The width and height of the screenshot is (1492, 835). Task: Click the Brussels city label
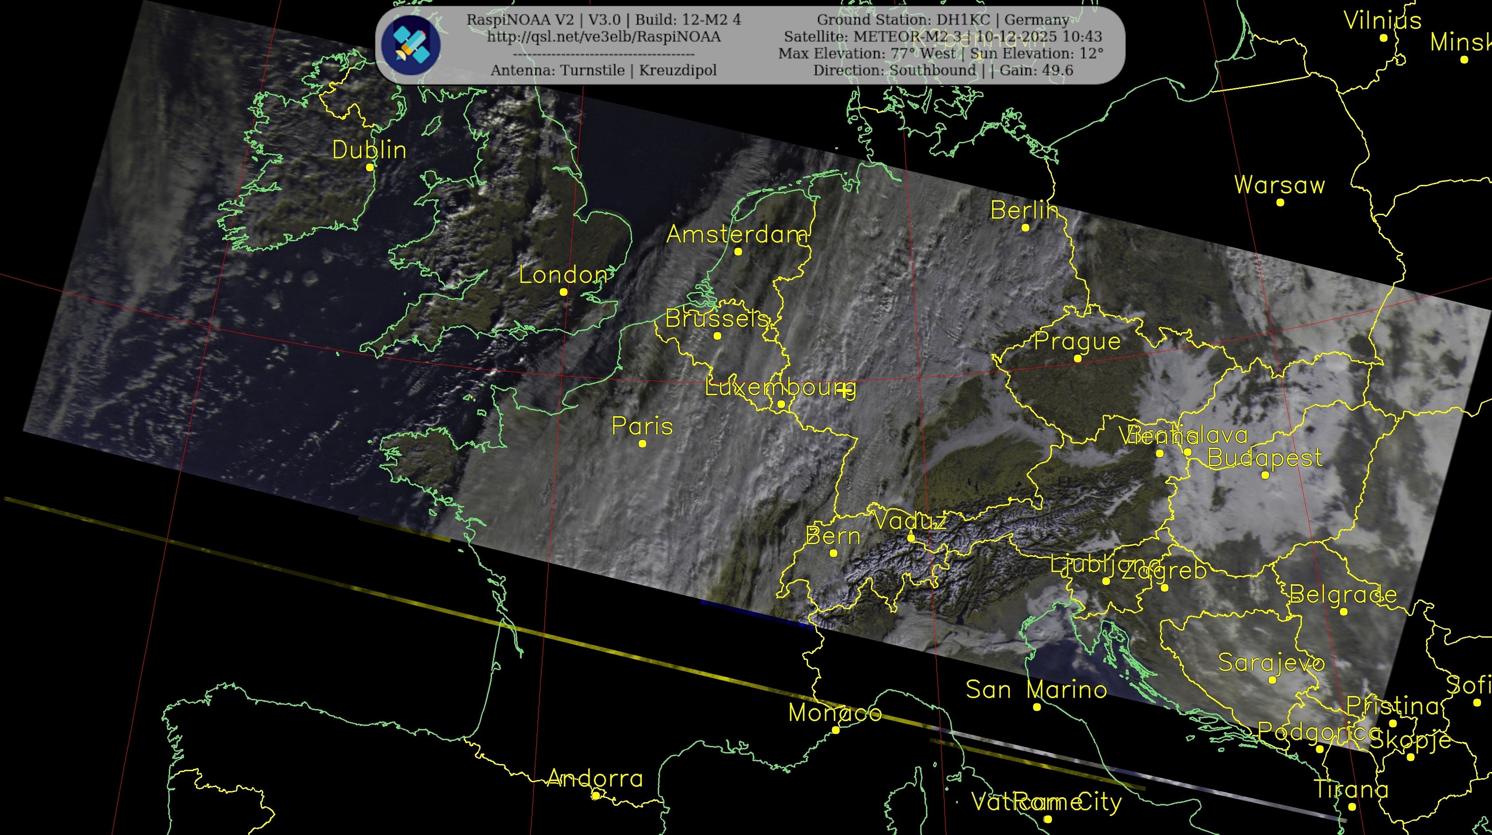click(x=717, y=319)
